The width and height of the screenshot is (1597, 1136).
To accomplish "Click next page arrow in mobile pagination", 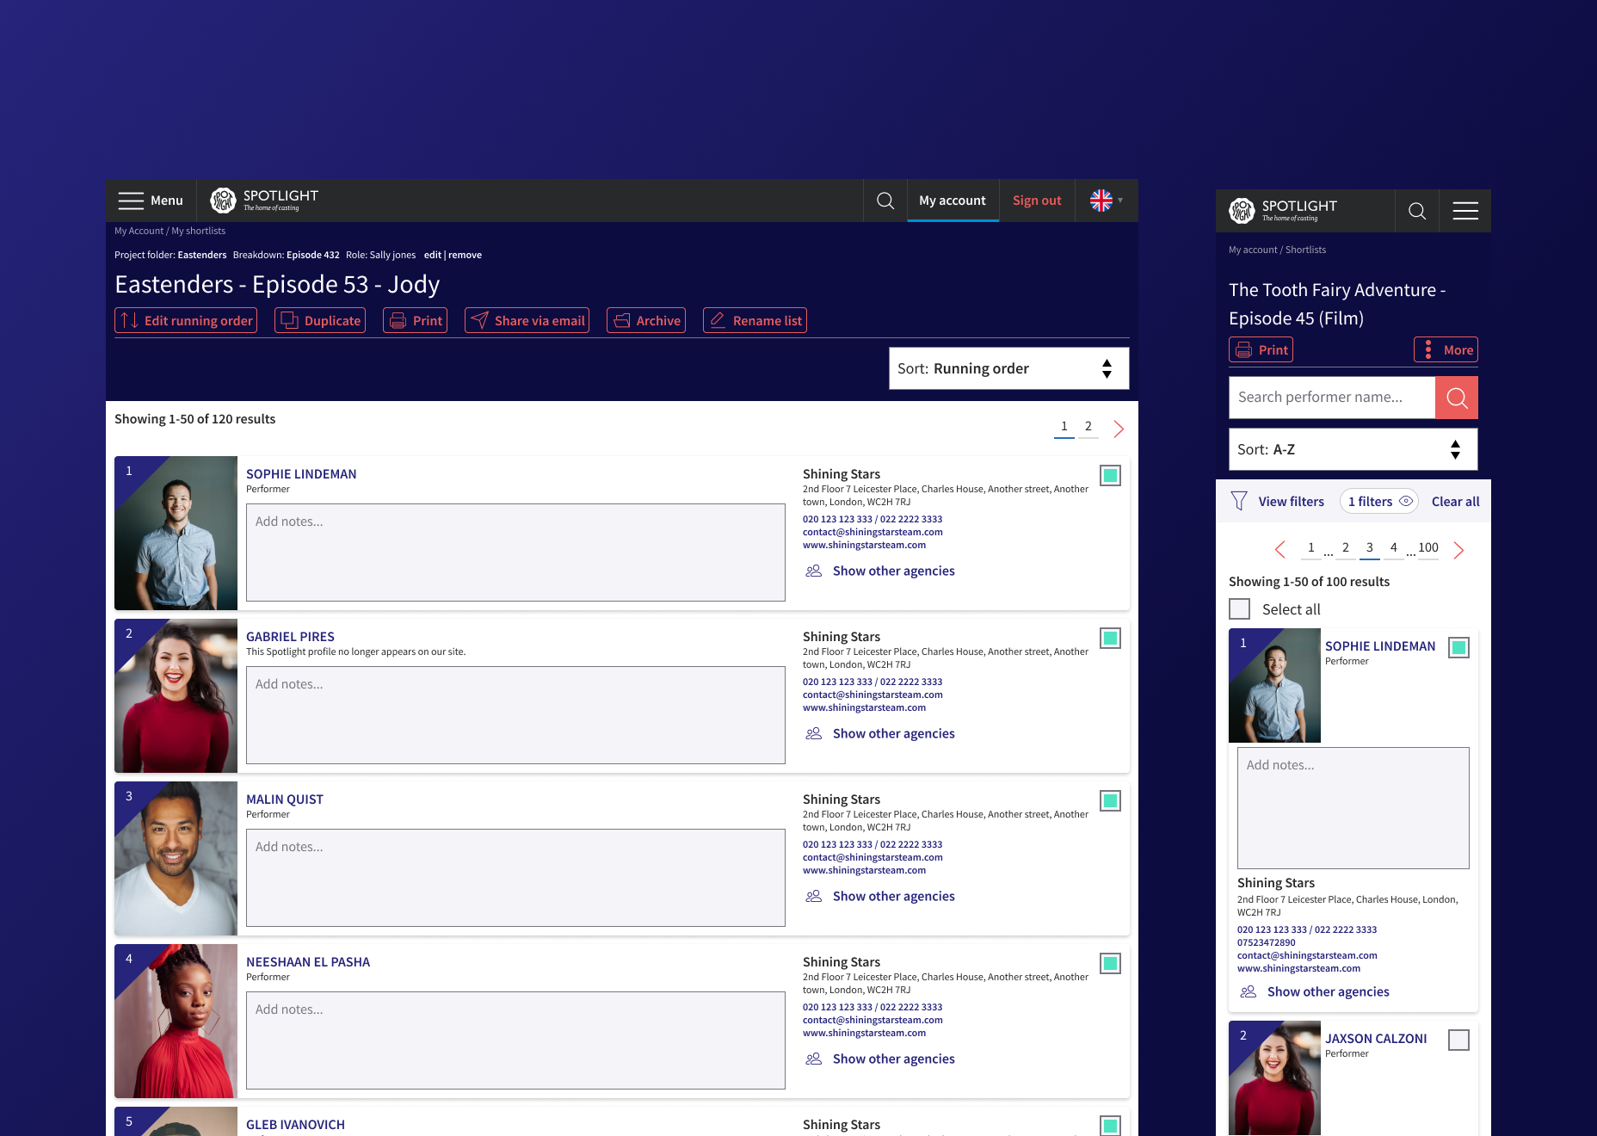I will (x=1458, y=550).
